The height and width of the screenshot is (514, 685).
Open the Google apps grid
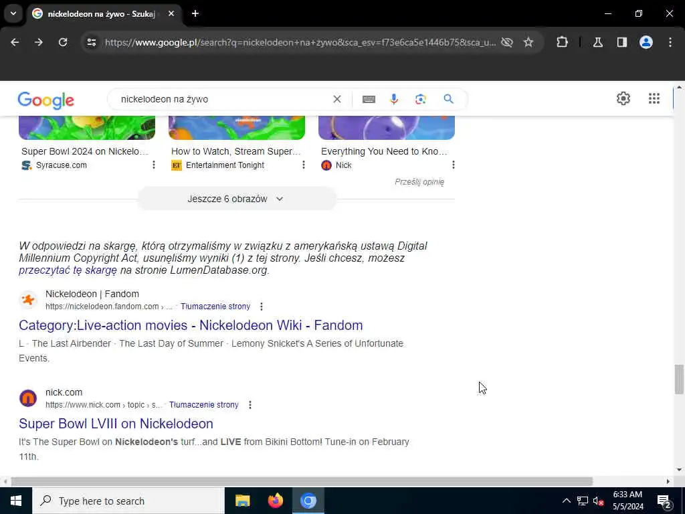pyautogui.click(x=654, y=98)
